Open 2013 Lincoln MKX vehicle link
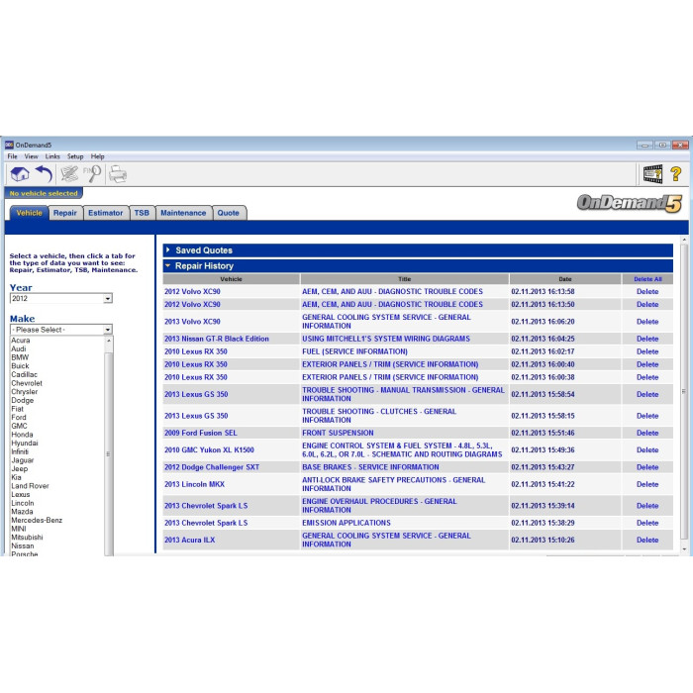 pos(194,484)
